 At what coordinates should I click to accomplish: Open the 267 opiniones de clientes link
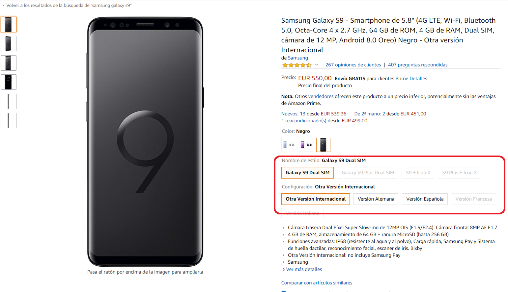[x=353, y=65]
